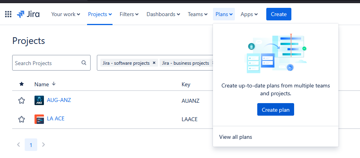Star the LA ACE project
360x158 pixels.
click(21, 119)
